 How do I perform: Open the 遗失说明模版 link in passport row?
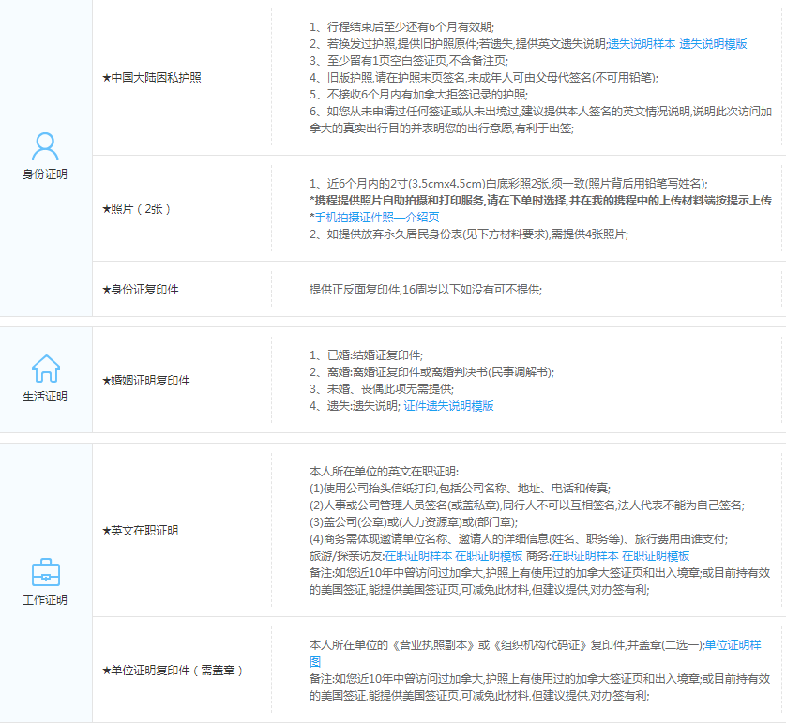click(x=713, y=43)
